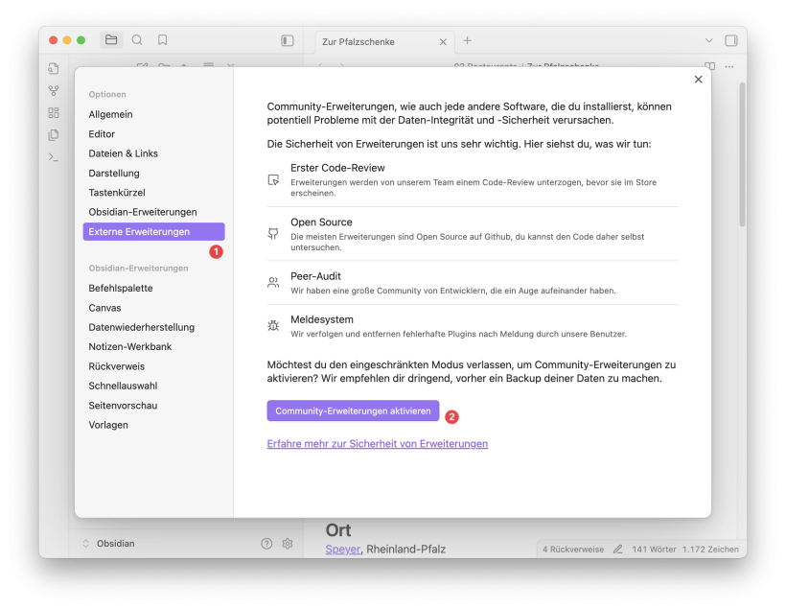Open command palette terminal icon in ribbon
This screenshot has height=609, width=786.
(54, 157)
